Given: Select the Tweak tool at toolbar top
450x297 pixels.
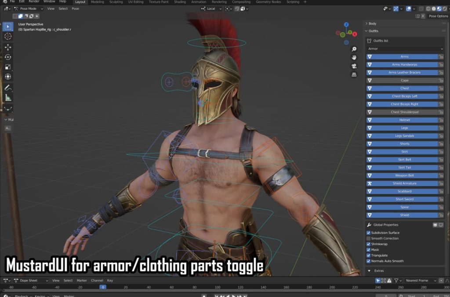Looking at the screenshot, I should coord(7,26).
